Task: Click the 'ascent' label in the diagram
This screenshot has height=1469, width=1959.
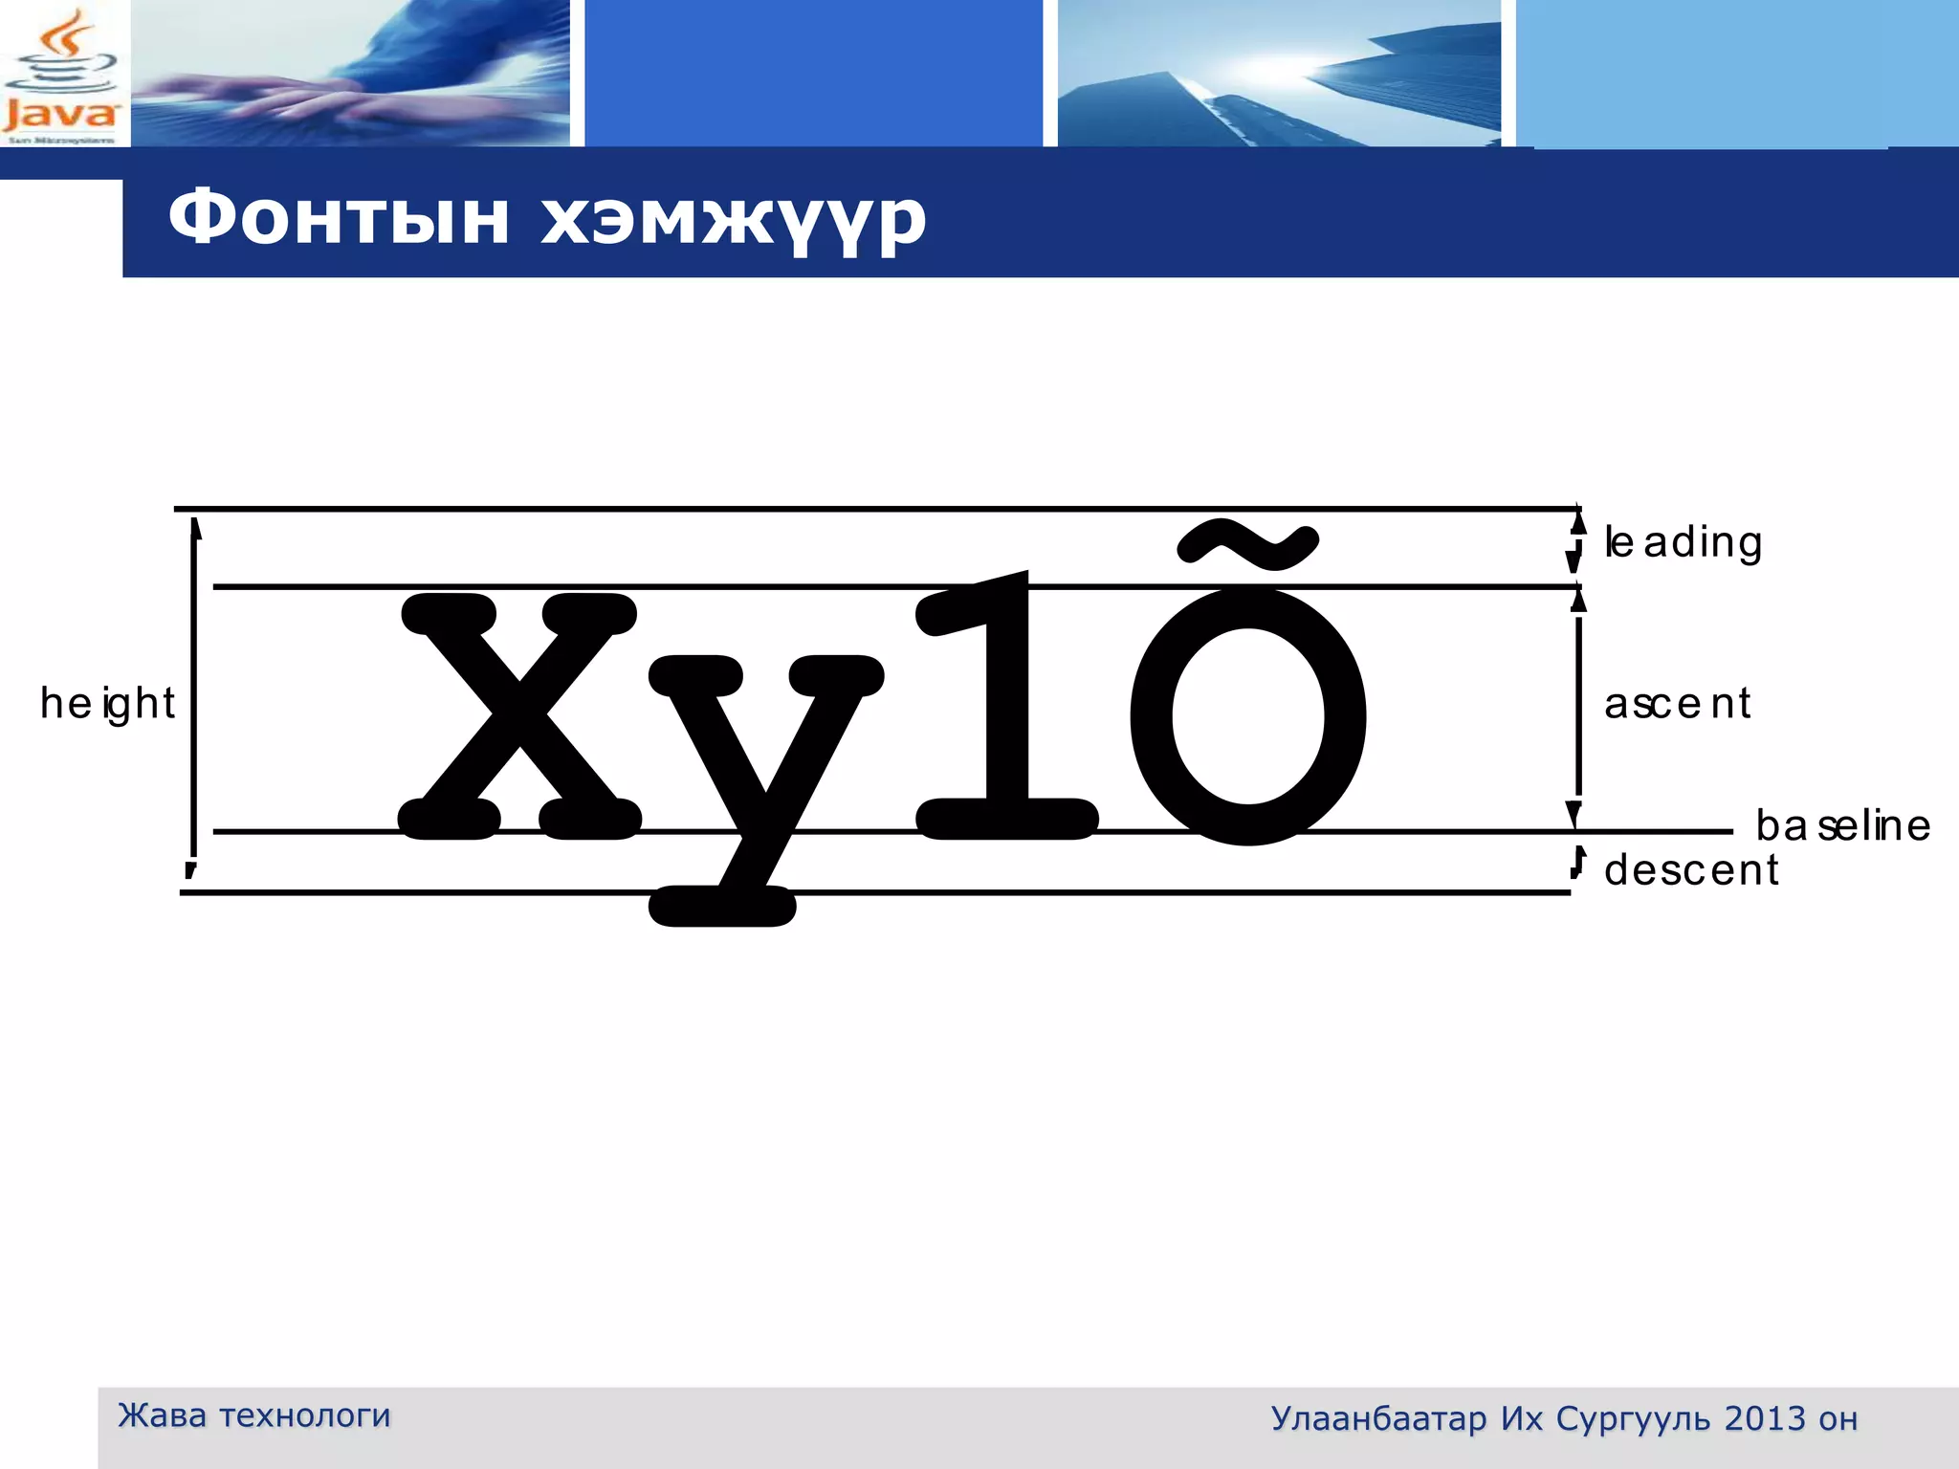Action: tap(1678, 704)
